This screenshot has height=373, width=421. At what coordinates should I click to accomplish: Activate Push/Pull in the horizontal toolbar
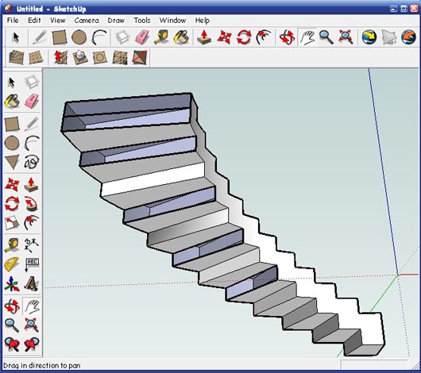[x=204, y=37]
